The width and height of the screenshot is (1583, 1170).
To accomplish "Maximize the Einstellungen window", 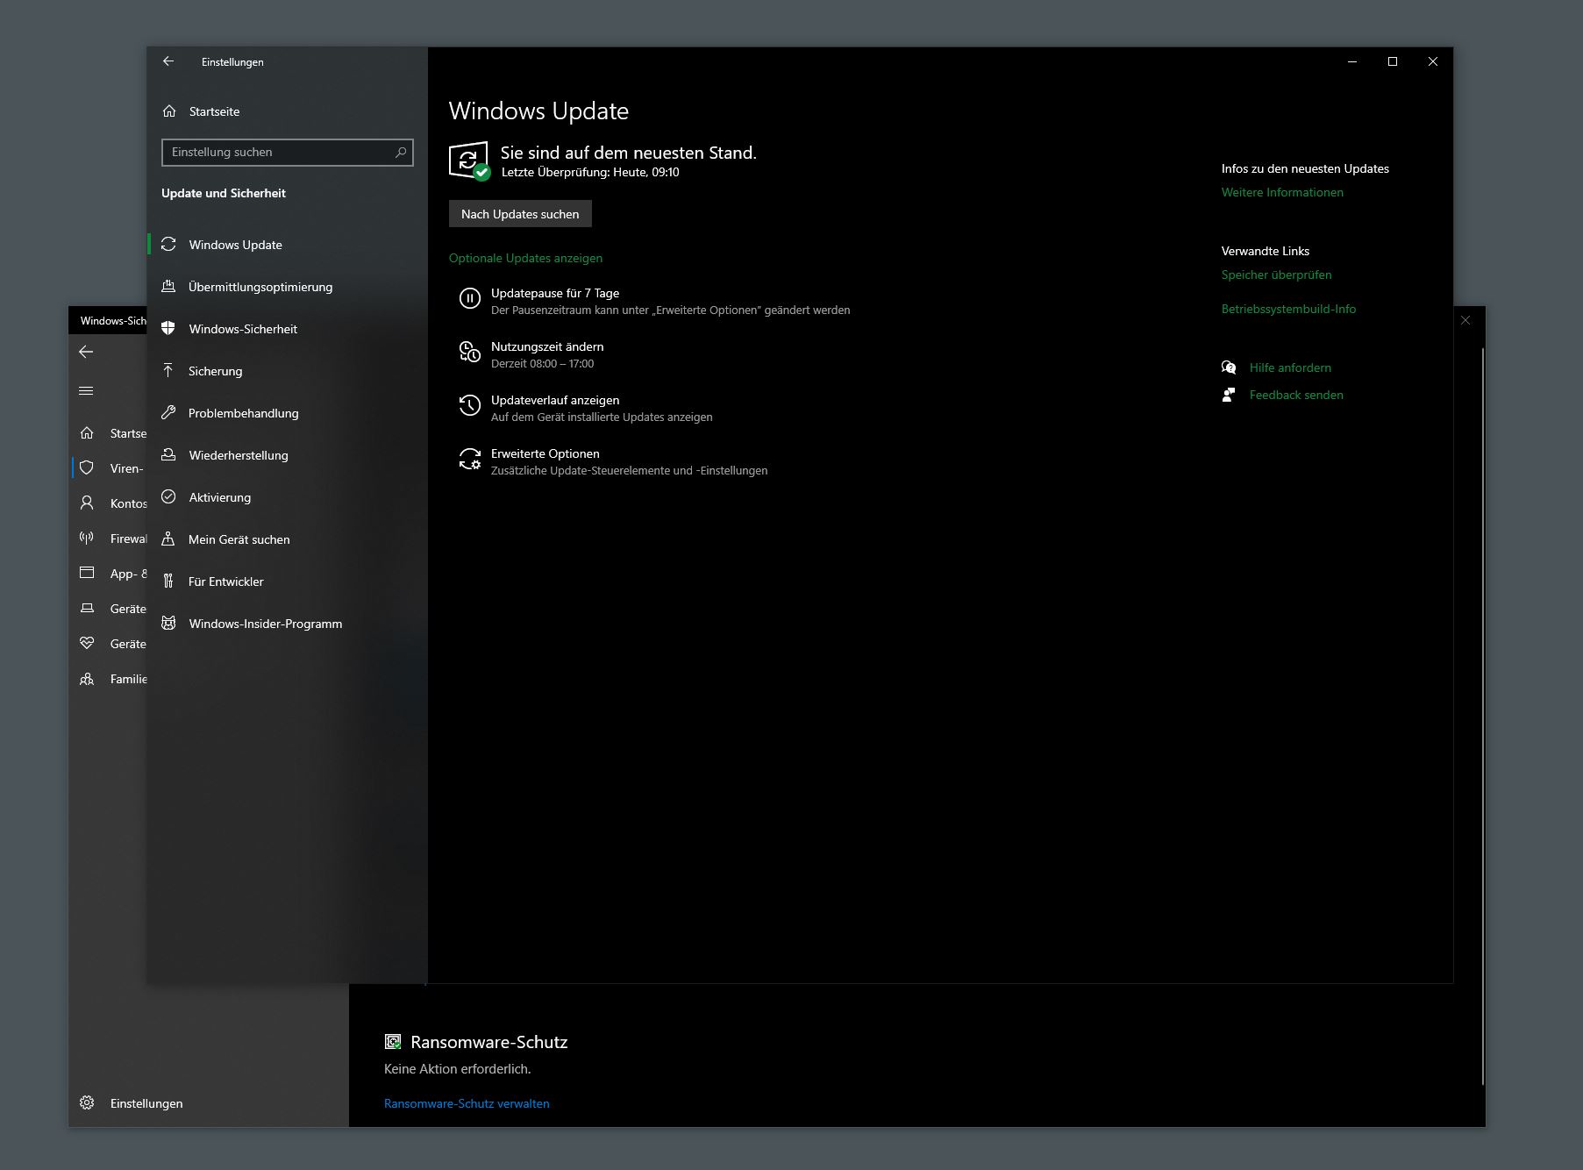I will (x=1393, y=61).
